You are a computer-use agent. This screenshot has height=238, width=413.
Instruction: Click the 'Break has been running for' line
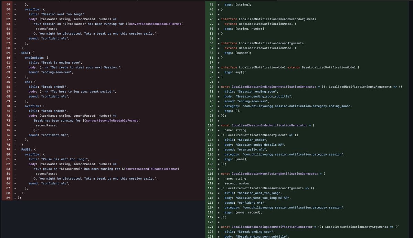[87, 121]
